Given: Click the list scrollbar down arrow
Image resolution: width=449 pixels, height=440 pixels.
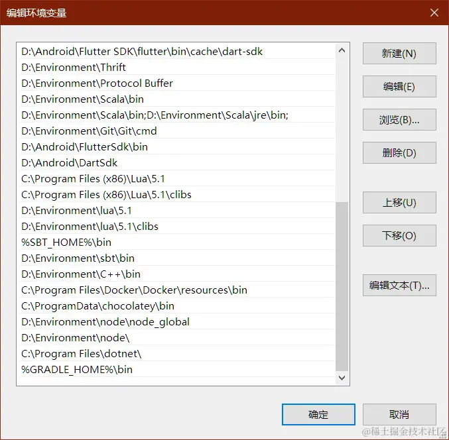Looking at the screenshot, I should [x=342, y=378].
